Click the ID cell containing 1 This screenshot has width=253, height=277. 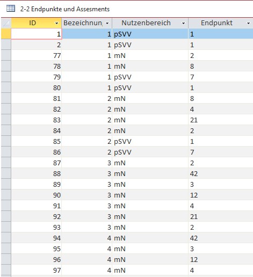click(37, 34)
